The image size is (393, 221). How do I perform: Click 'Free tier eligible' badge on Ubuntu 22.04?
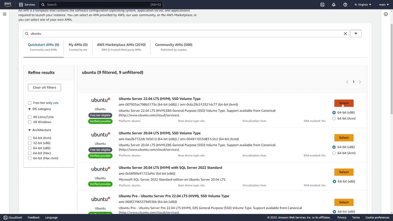(100, 115)
